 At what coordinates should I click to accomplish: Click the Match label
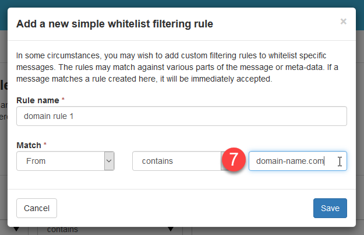click(x=28, y=144)
